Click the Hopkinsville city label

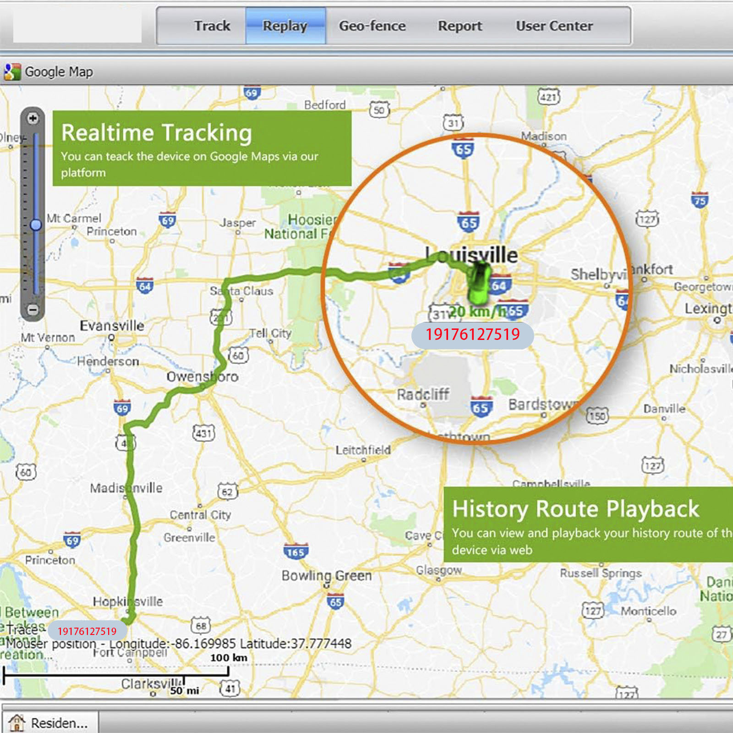coord(128,602)
